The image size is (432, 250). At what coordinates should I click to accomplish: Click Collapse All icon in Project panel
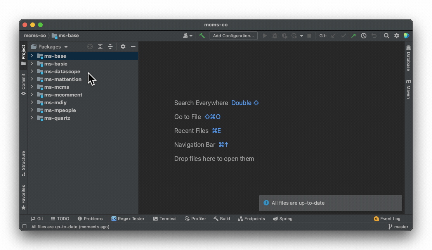pyautogui.click(x=110, y=47)
